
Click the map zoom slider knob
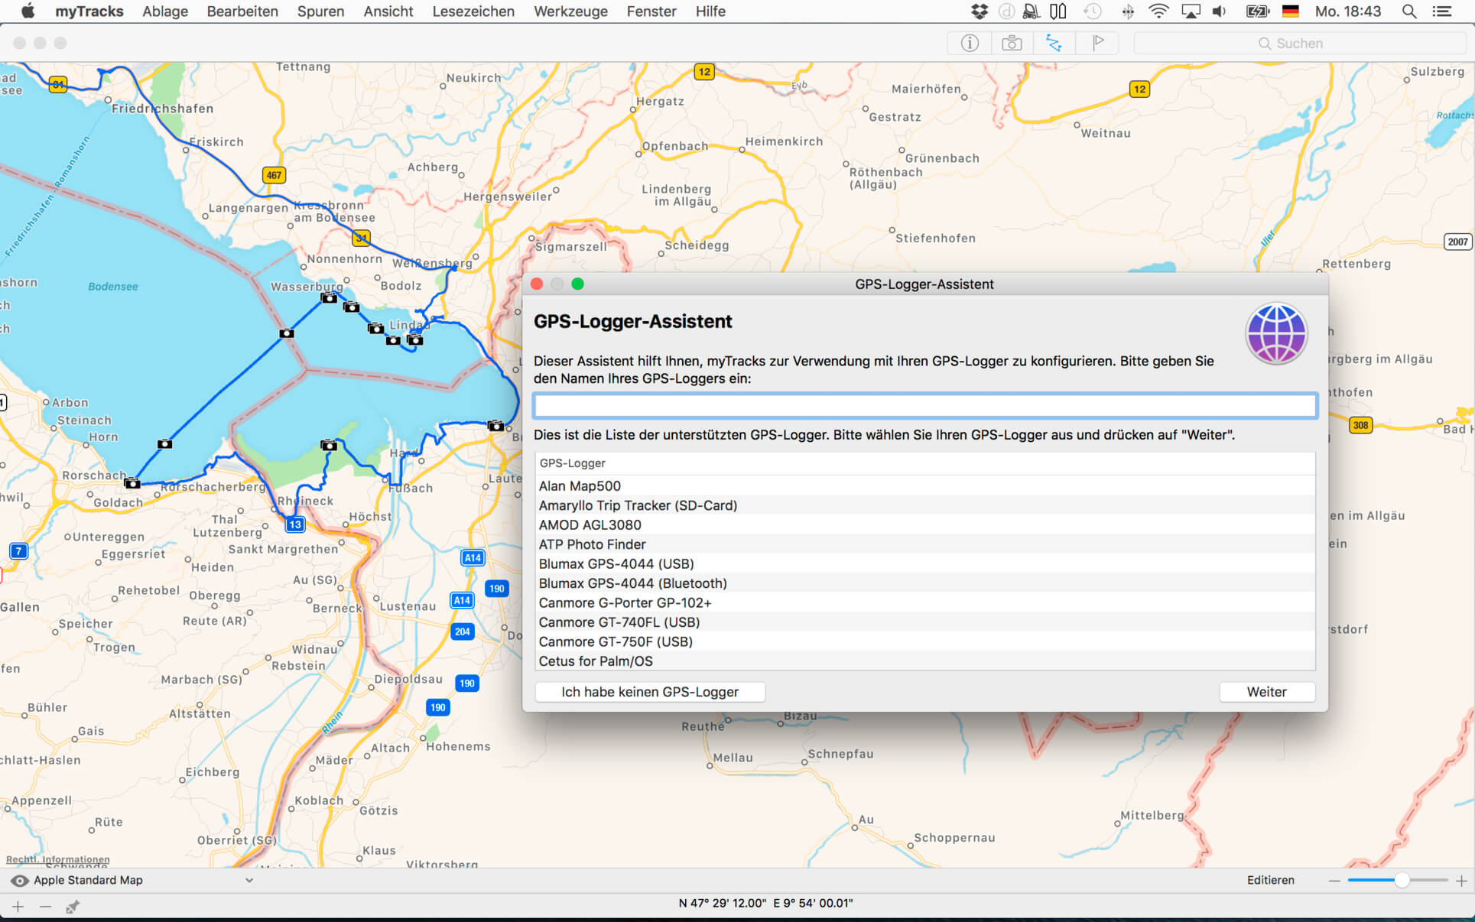tap(1401, 881)
